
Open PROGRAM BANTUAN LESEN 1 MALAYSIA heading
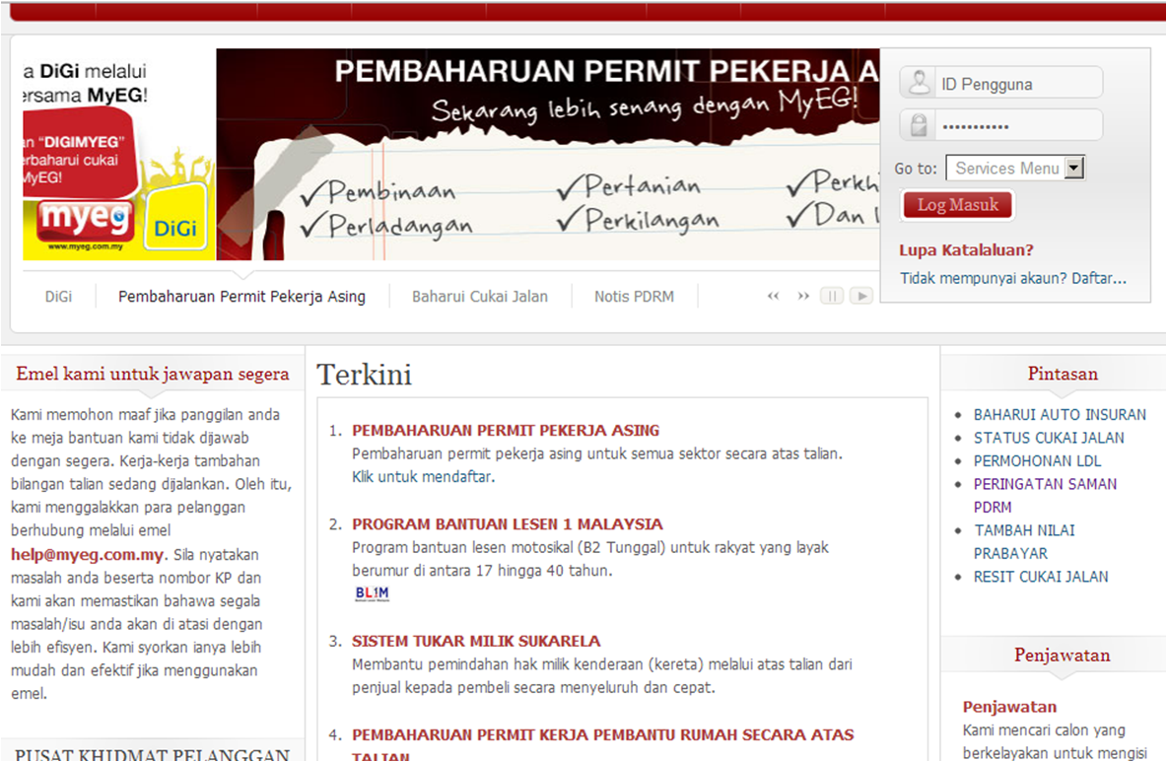(x=508, y=523)
